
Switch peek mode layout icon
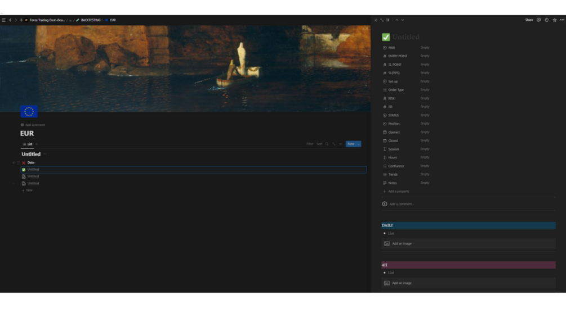(x=387, y=20)
